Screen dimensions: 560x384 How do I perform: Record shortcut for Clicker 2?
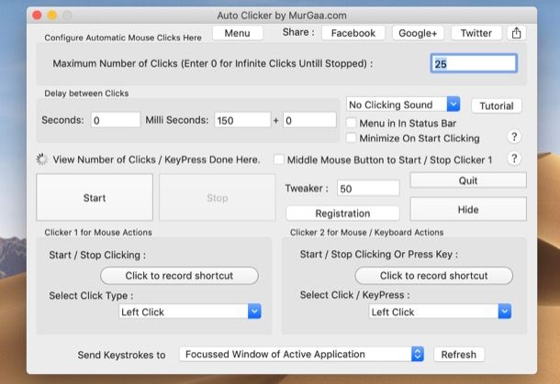click(434, 276)
